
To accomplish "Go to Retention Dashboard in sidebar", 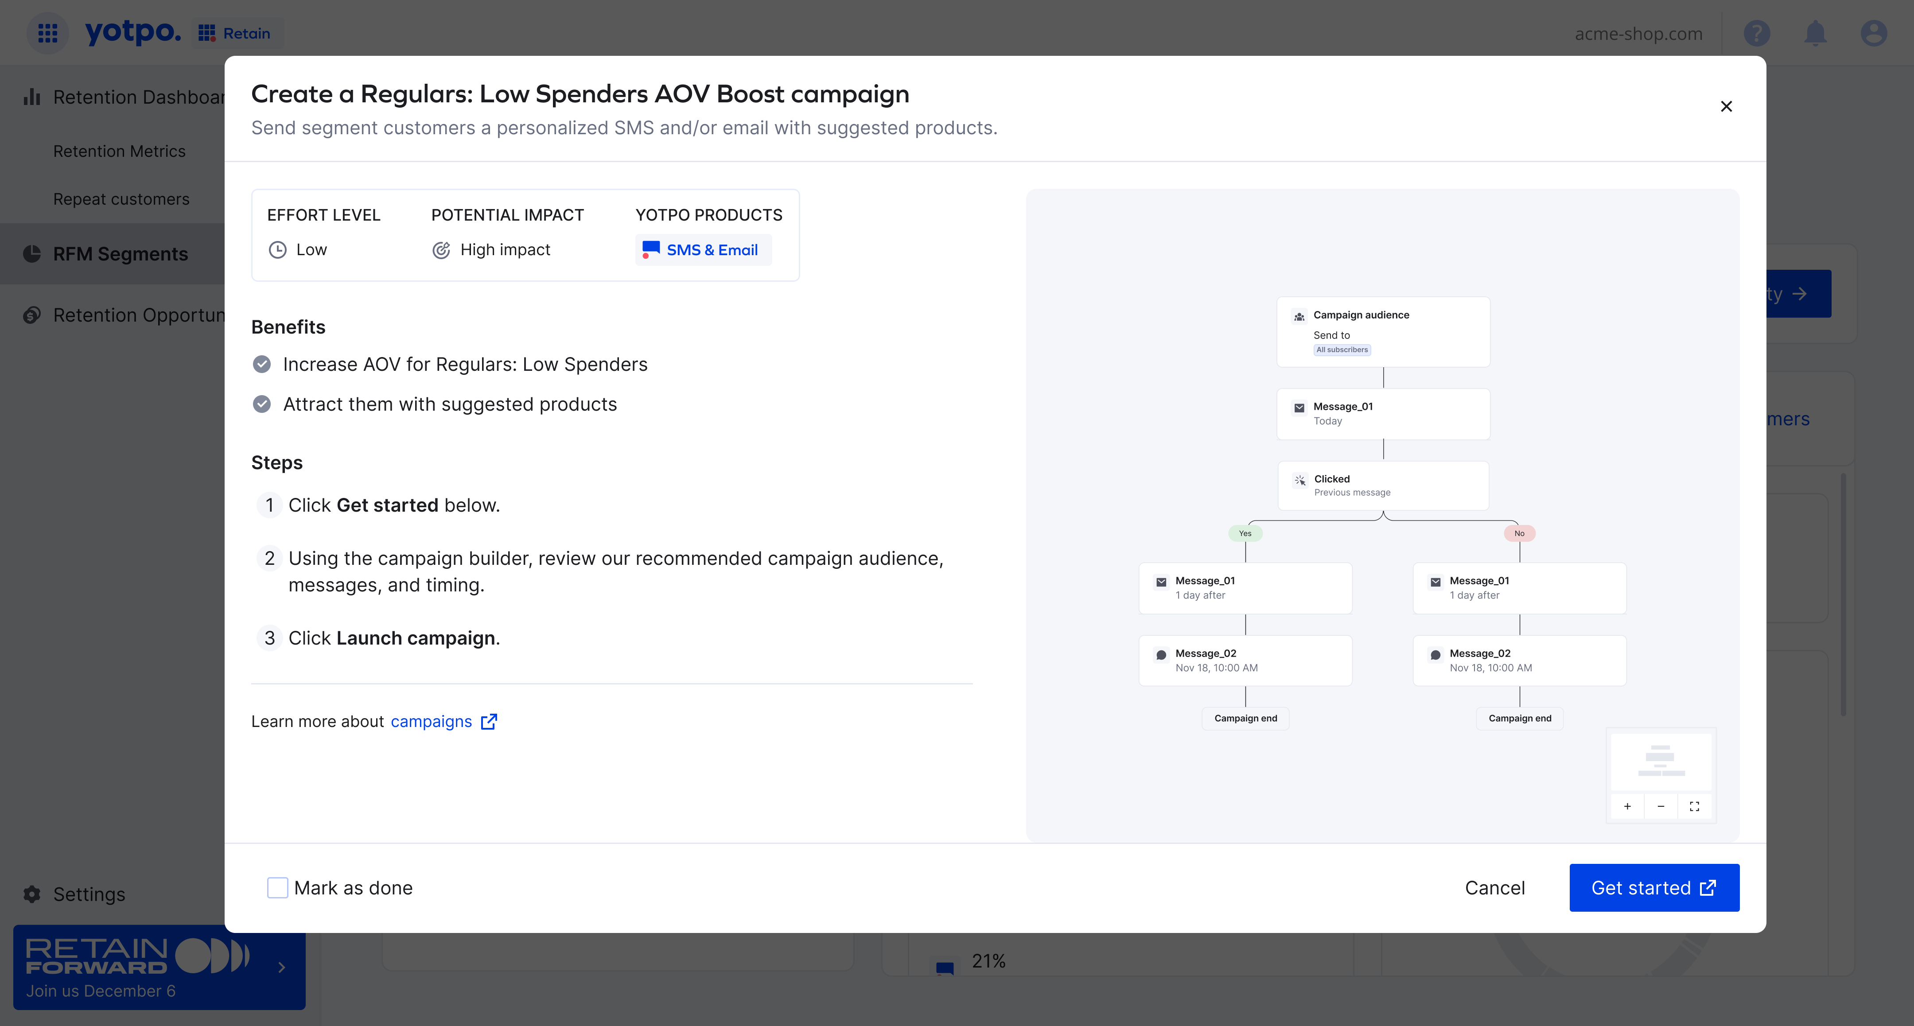I will [123, 97].
